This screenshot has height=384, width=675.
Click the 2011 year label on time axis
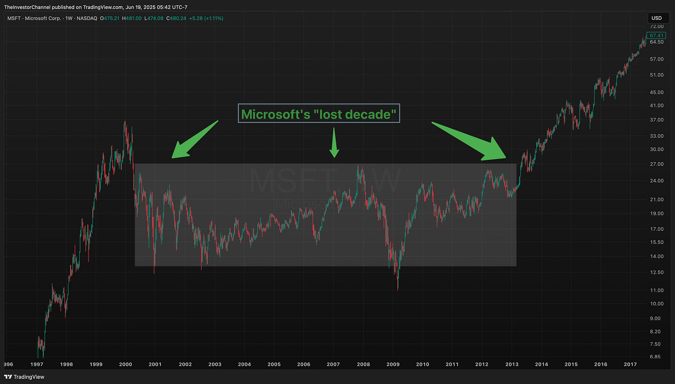click(x=452, y=364)
